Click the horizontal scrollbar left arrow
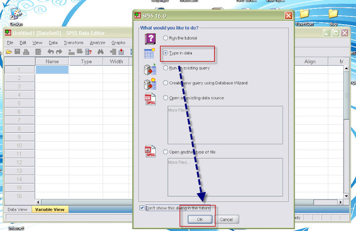Screen dimensions: 356x231 point(38,202)
